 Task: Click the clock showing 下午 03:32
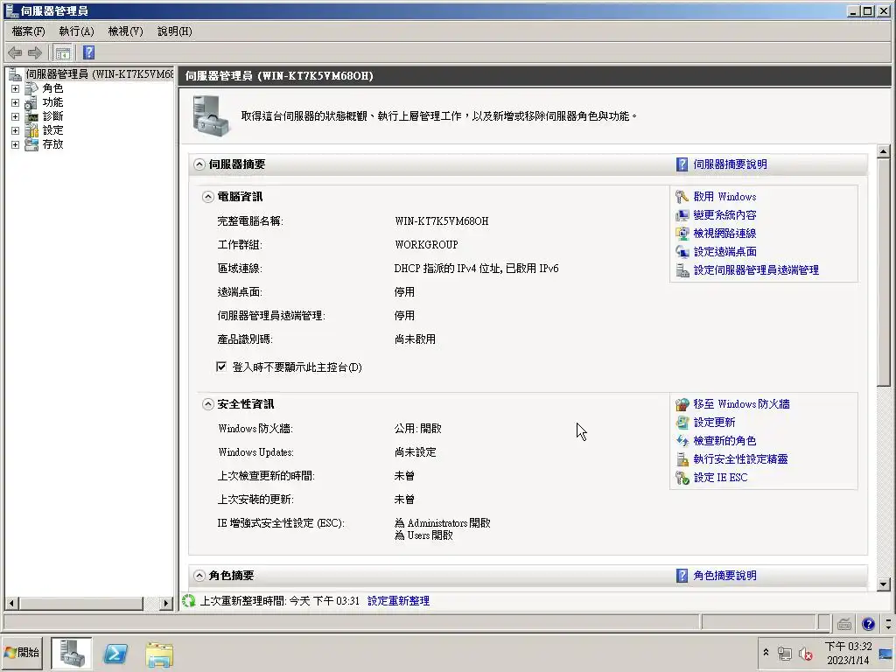tap(848, 647)
